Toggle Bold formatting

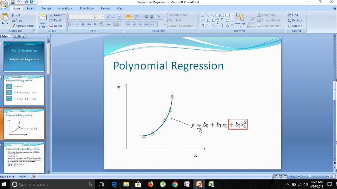coord(71,24)
